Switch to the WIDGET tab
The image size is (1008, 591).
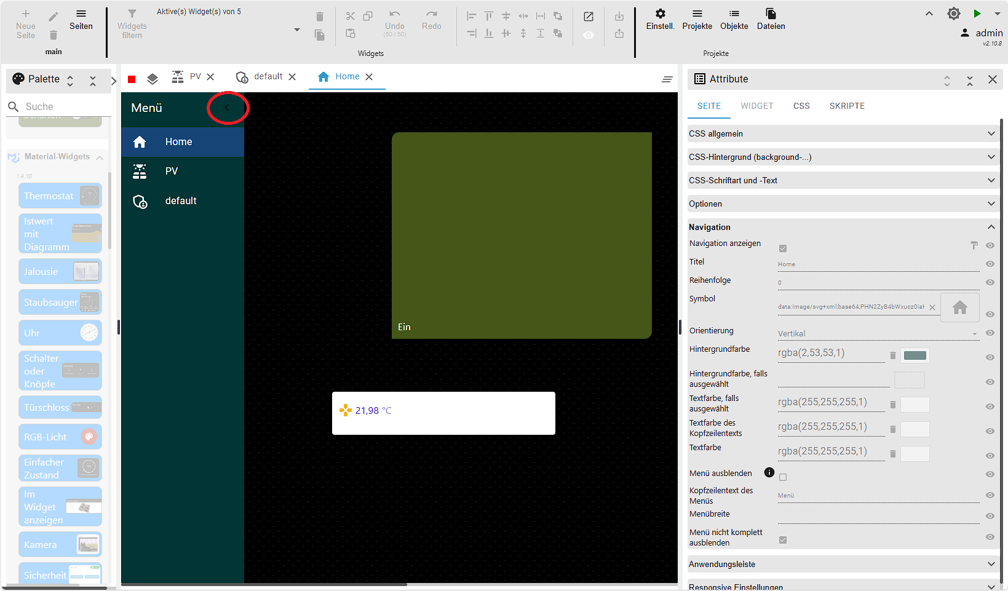pyautogui.click(x=757, y=106)
